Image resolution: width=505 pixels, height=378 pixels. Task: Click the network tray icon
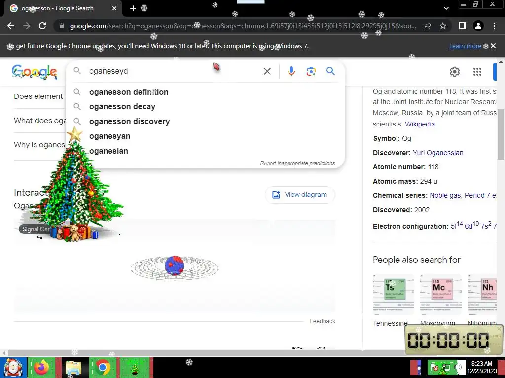[446, 367]
